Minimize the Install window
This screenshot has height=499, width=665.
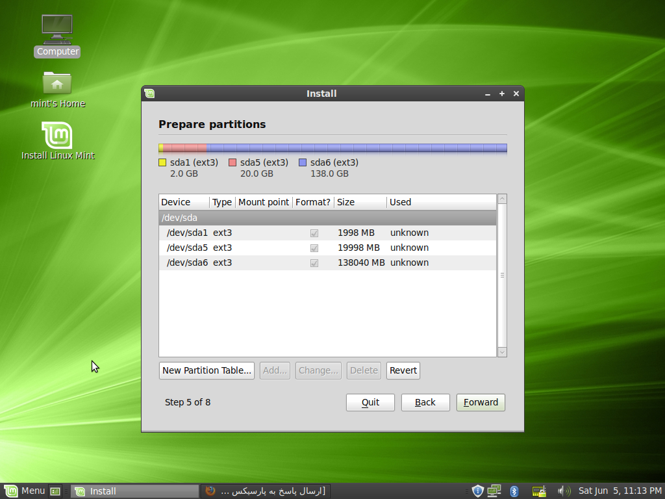coord(488,94)
